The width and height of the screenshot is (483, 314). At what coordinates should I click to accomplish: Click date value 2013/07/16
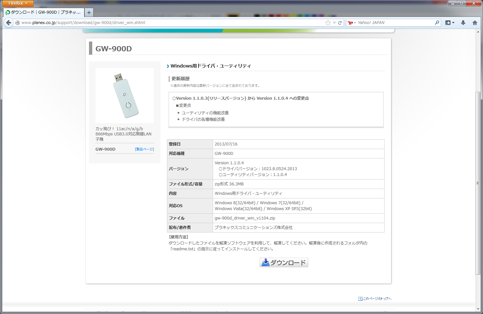[x=226, y=144]
